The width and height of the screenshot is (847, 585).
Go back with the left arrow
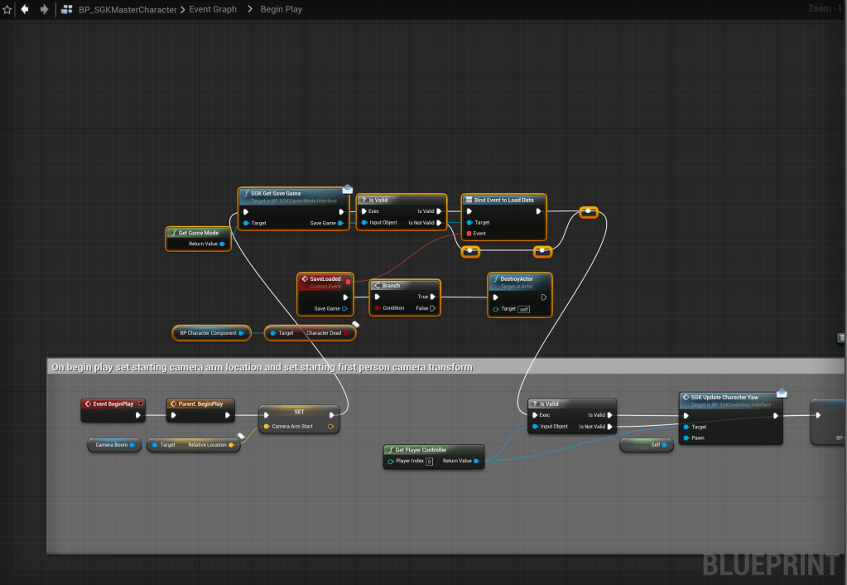point(25,10)
